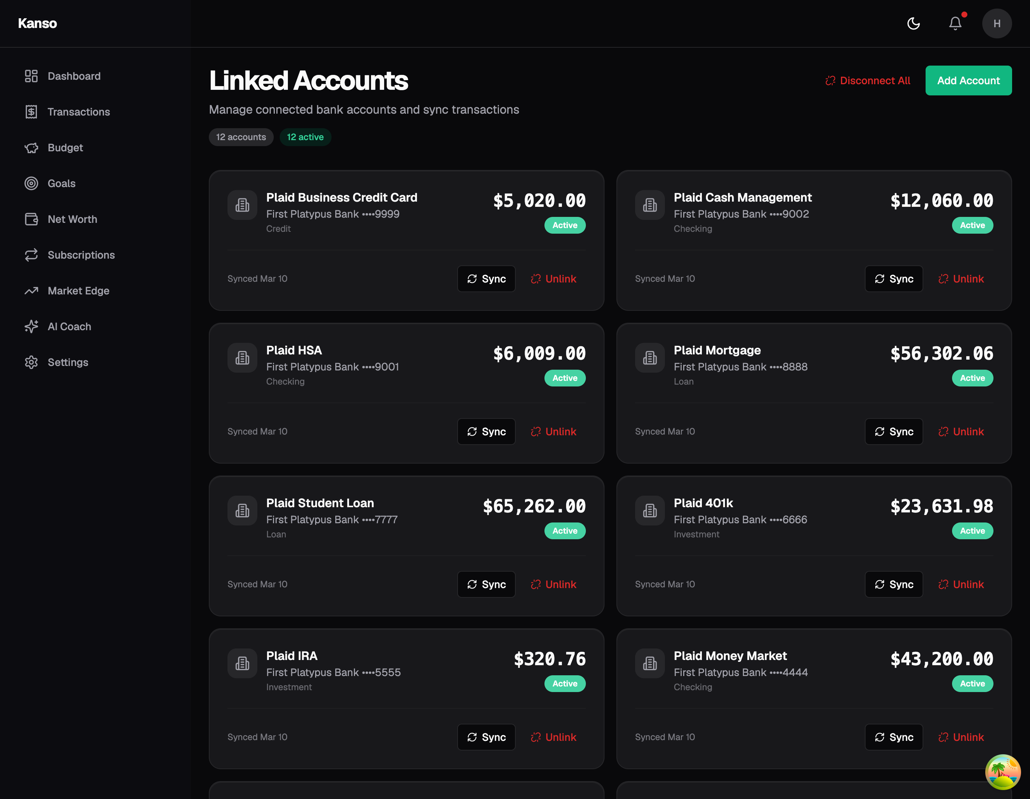Sync the Plaid Mortgage account

click(x=894, y=431)
